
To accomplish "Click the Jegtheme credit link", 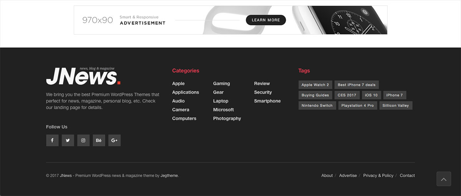I will click(169, 176).
